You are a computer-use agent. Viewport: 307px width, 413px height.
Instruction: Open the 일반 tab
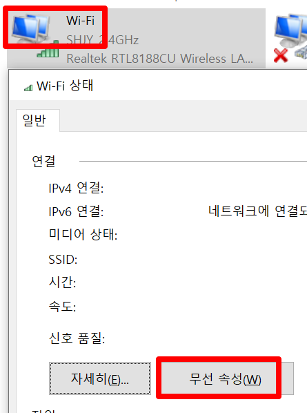38,121
